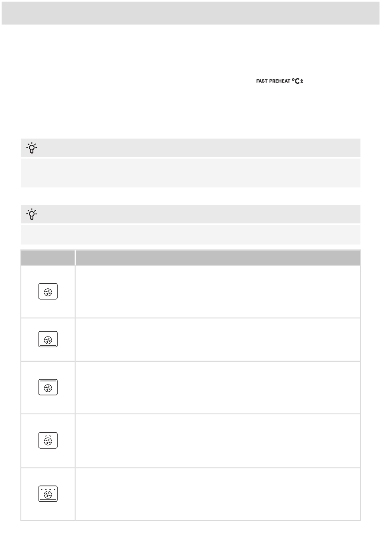Click the gray header banner at page top
The height and width of the screenshot is (551, 381).
[x=190, y=12]
